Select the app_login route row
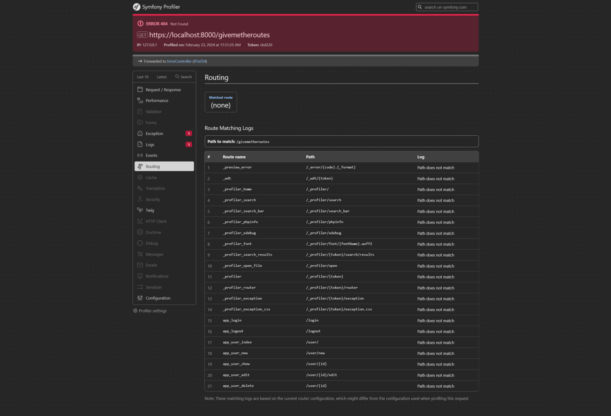This screenshot has width=611, height=416. [x=232, y=320]
